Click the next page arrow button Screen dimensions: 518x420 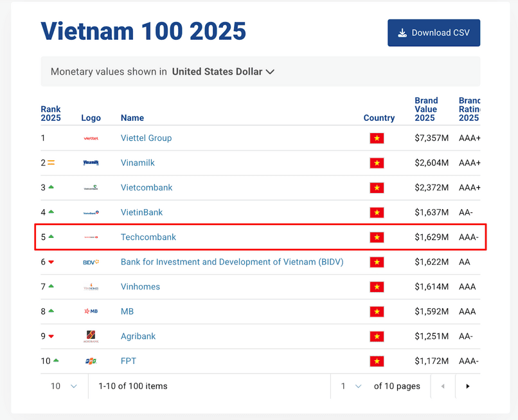click(x=468, y=386)
